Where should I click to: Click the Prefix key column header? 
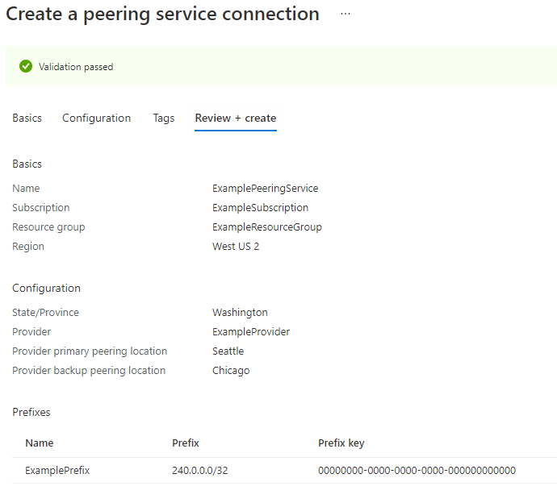(341, 443)
